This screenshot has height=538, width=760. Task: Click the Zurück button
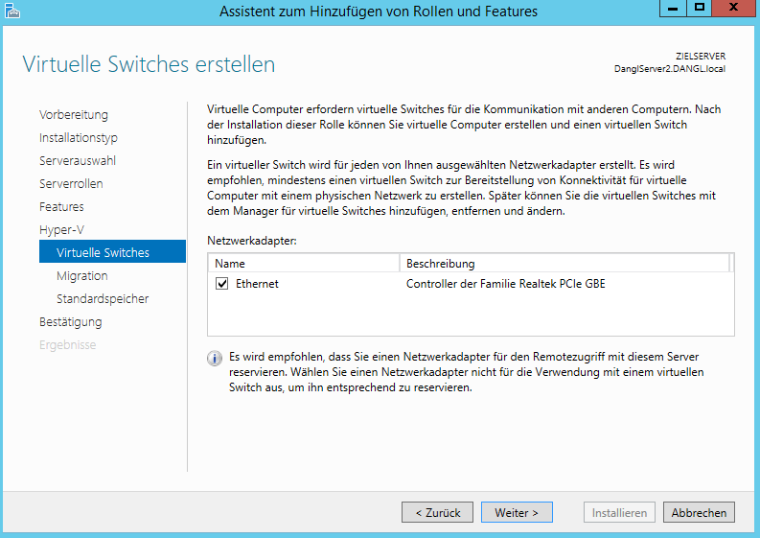point(437,512)
